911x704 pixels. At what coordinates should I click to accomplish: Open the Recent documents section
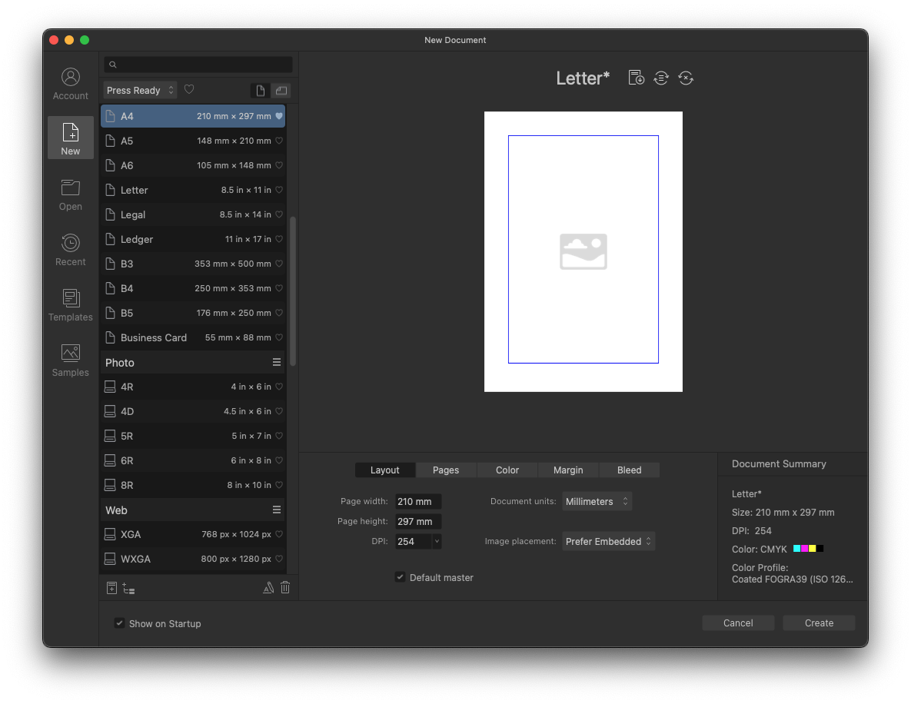tap(70, 250)
